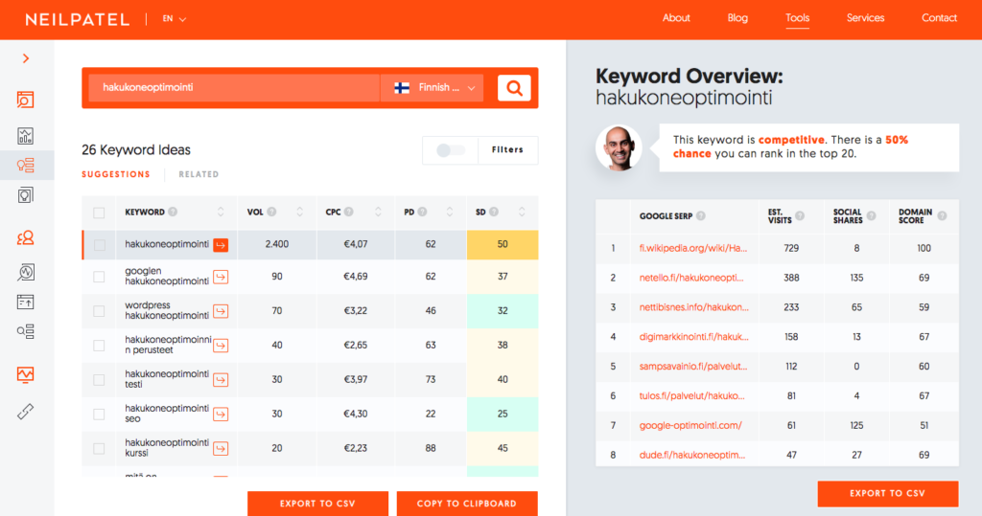Click the magnifier search button
Screen dimensions: 982x516
pyautogui.click(x=514, y=87)
